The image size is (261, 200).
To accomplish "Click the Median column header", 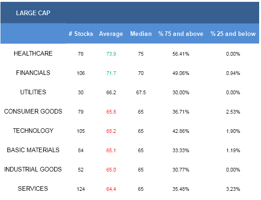I will pyautogui.click(x=141, y=34).
